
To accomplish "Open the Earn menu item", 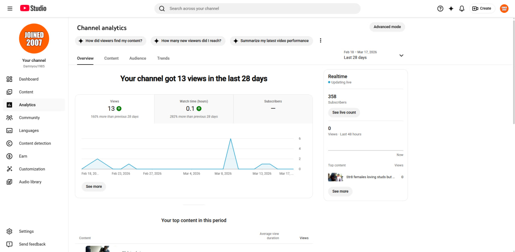I will coord(34,156).
